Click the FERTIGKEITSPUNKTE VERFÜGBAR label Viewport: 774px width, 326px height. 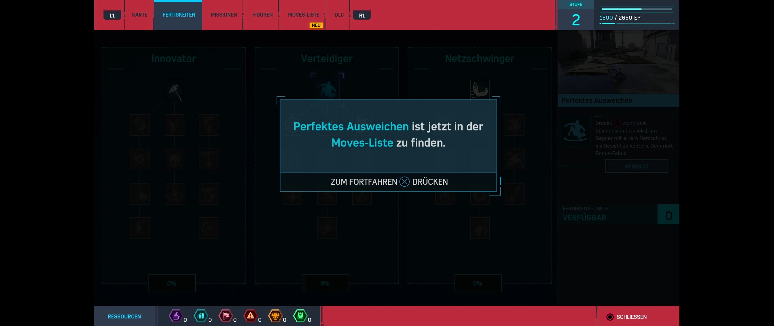click(585, 214)
